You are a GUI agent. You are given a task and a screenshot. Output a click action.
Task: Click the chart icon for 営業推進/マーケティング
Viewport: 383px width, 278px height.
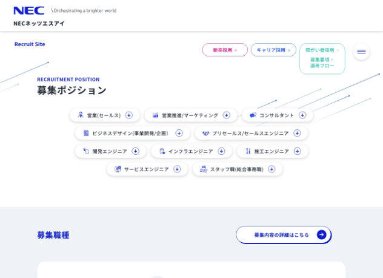[x=155, y=115]
